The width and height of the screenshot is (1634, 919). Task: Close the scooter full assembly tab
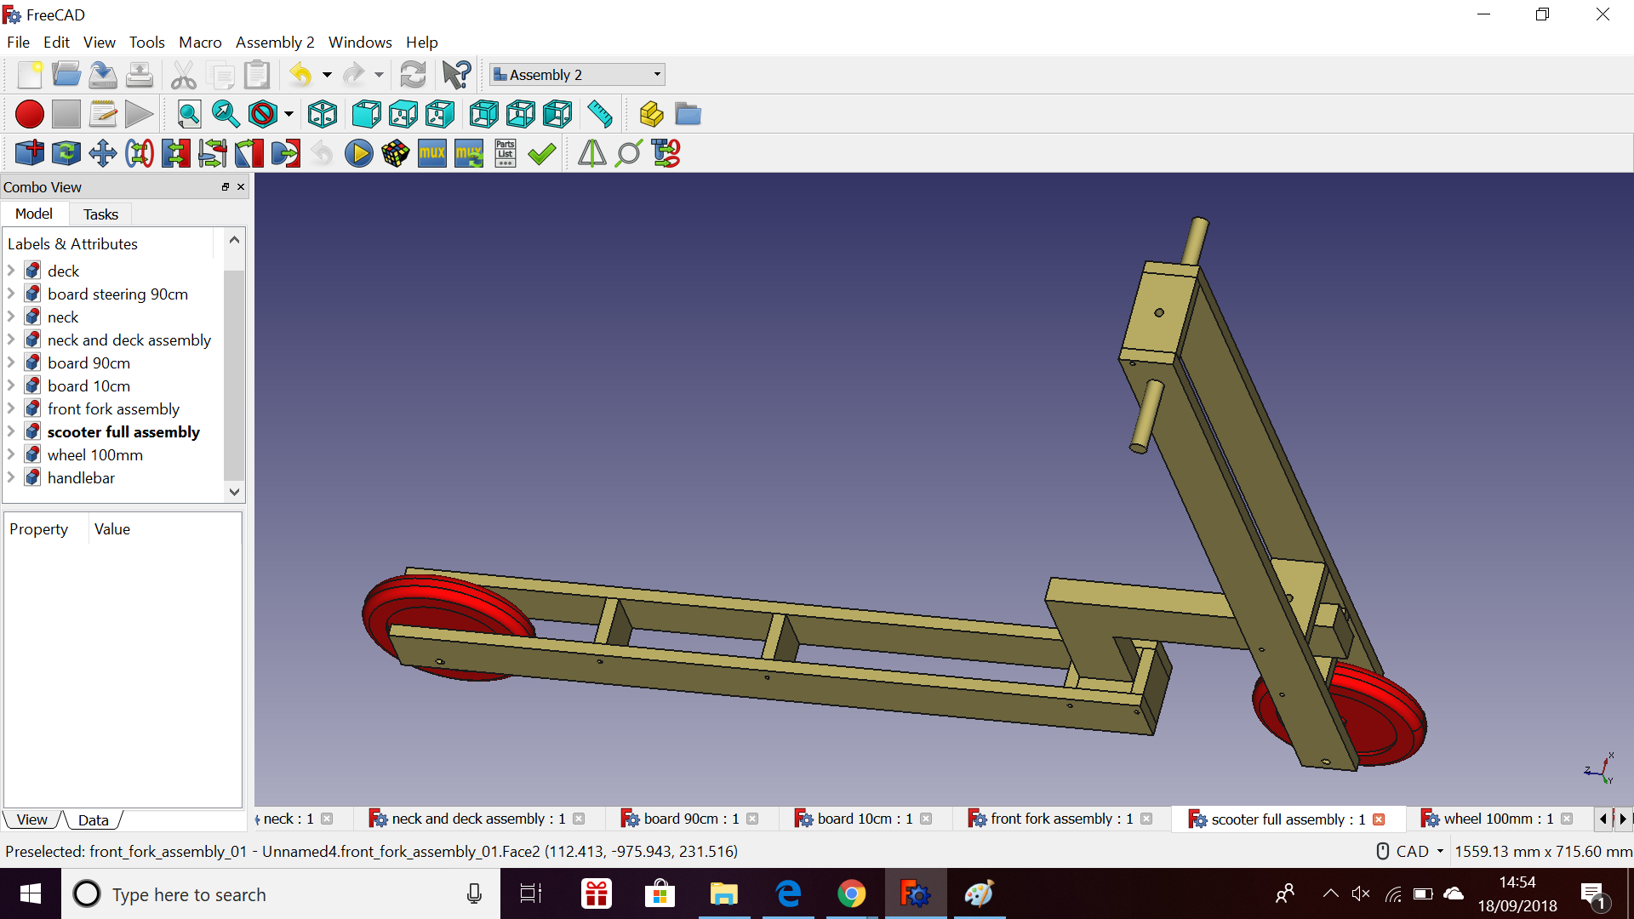1379,819
